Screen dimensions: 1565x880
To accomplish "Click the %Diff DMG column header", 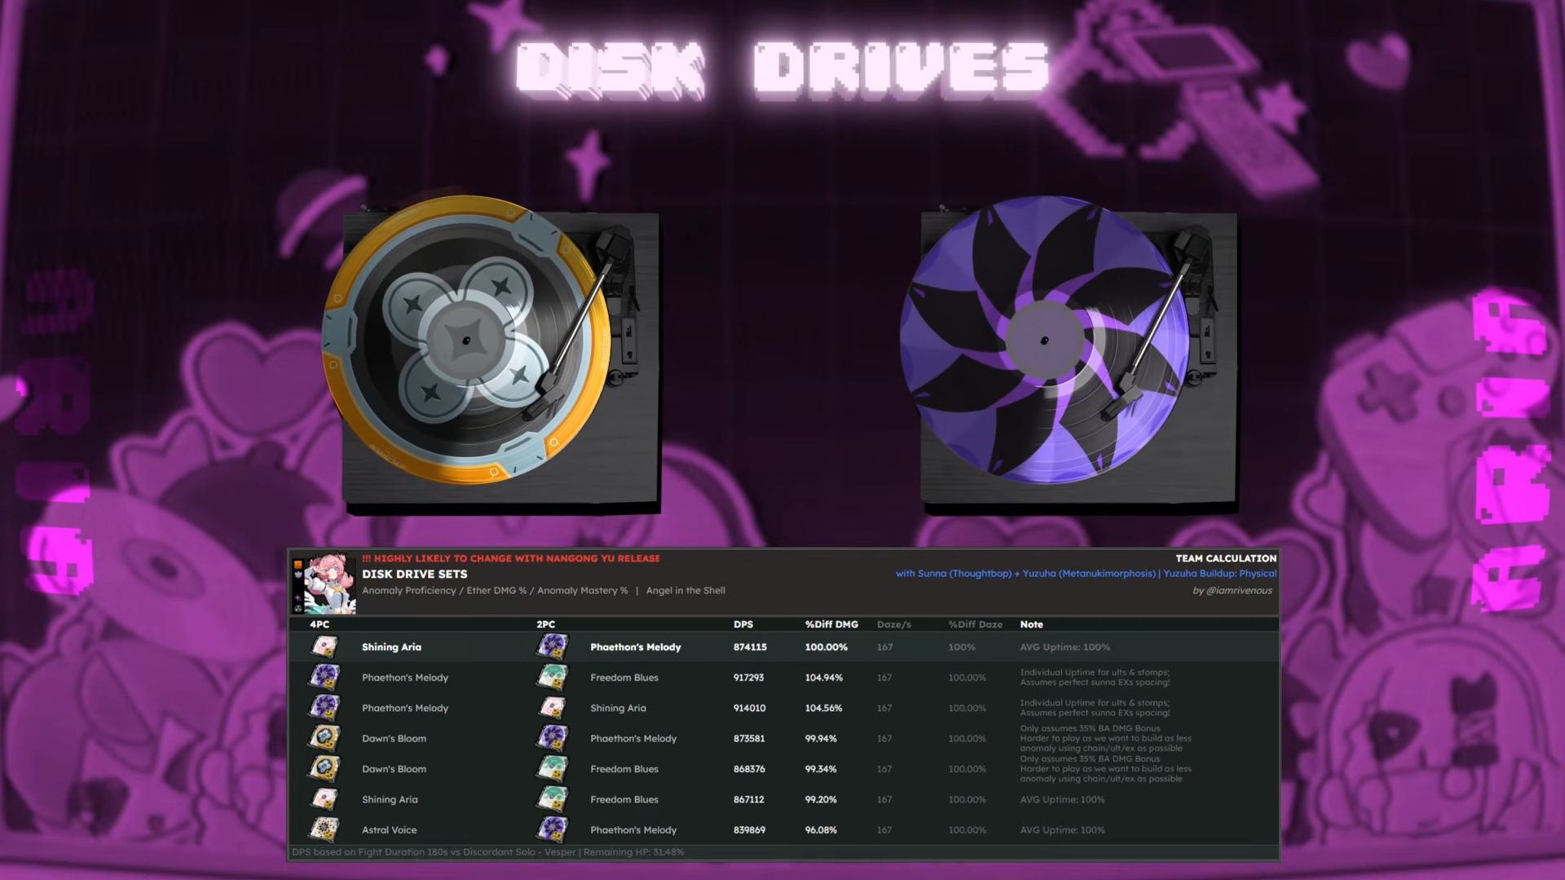I will (831, 624).
